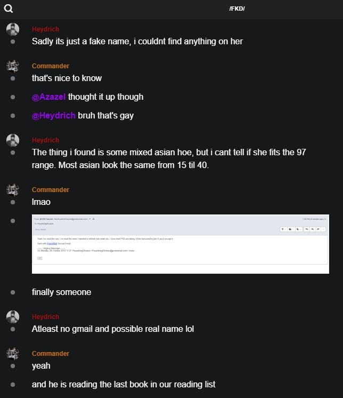The image size is (343, 398).
Task: Open the /FKD/ channel title
Action: (236, 9)
